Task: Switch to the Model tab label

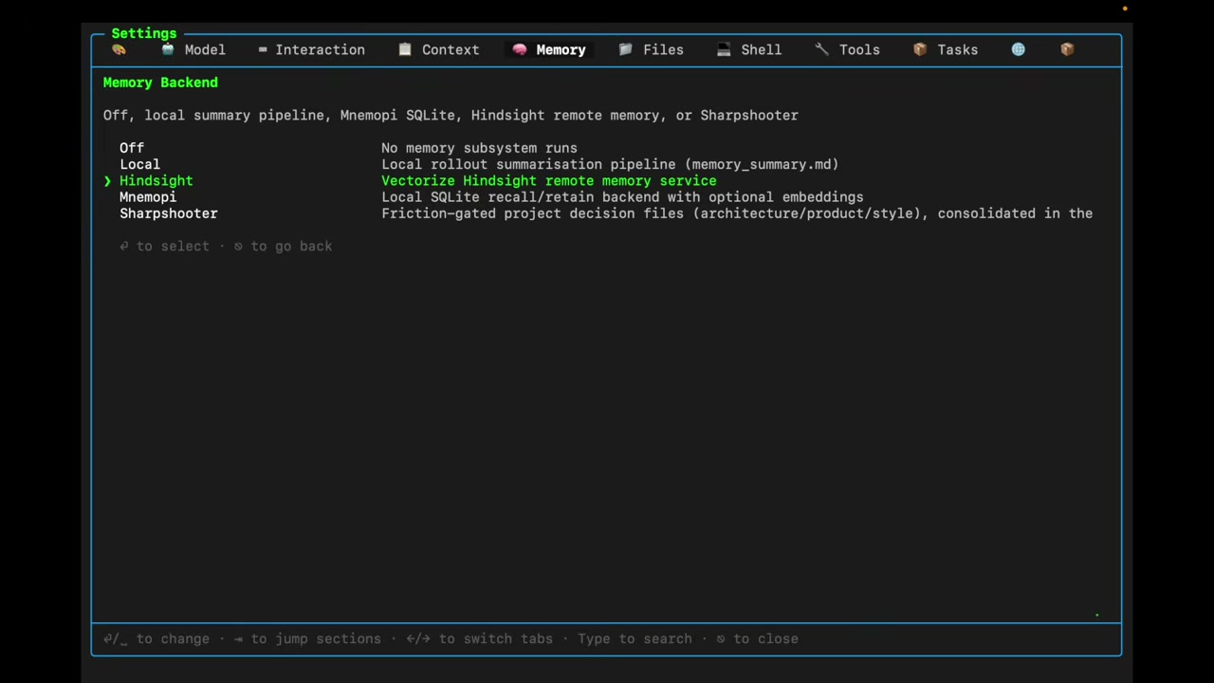Action: [205, 49]
